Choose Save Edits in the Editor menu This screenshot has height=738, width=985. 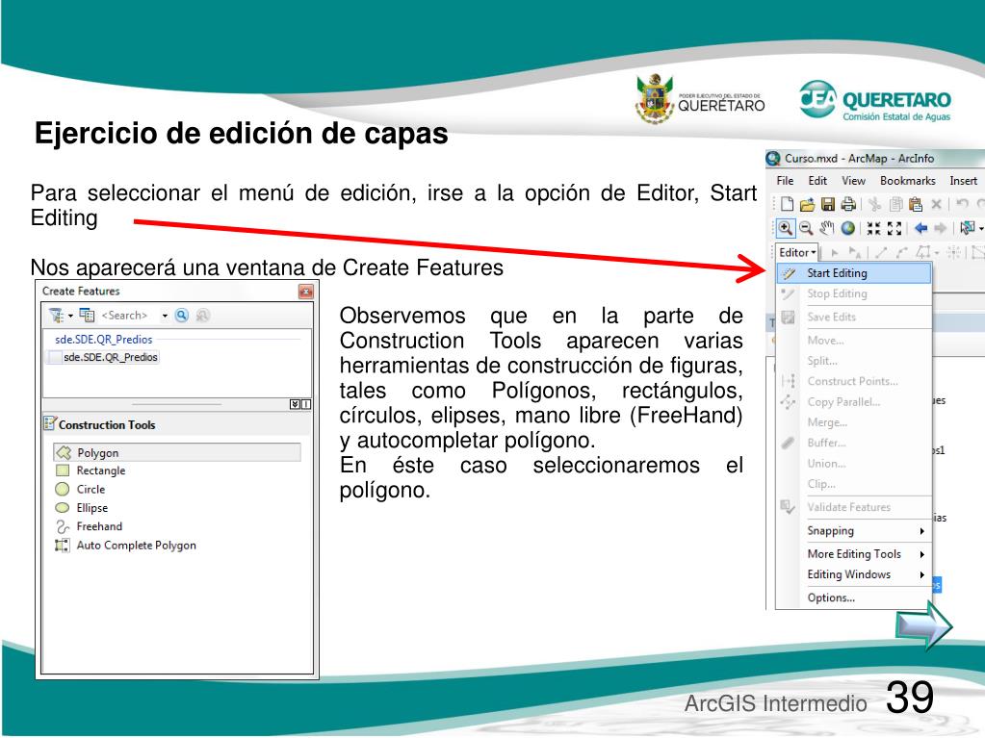click(x=854, y=317)
